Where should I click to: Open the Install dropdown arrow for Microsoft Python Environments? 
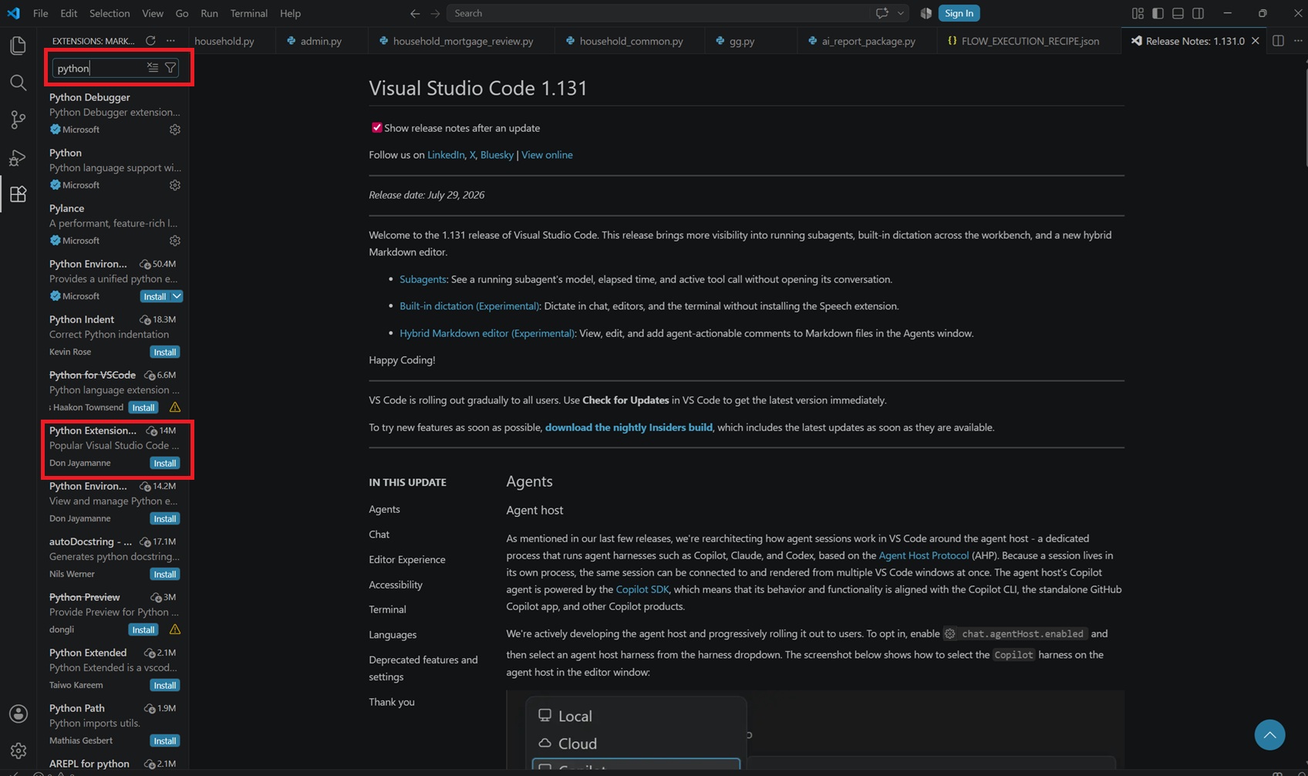(x=177, y=296)
